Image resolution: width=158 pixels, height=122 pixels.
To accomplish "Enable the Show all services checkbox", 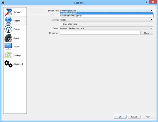I will coord(61,24).
